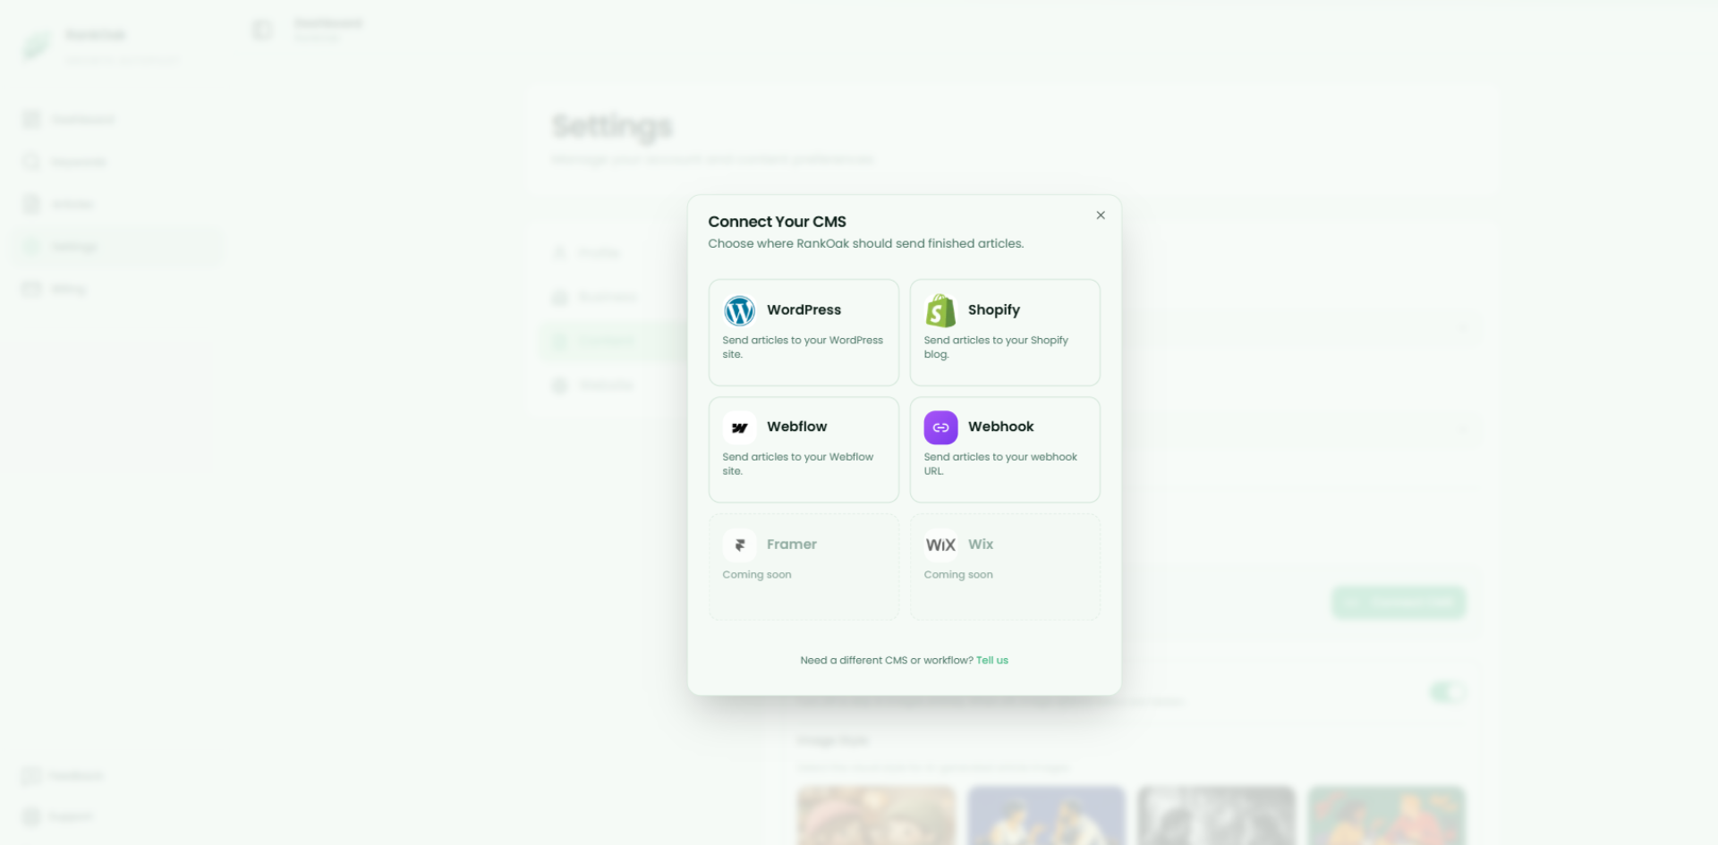
Task: Click 'Choose where RankOak should send' subtitle
Action: pos(865,243)
